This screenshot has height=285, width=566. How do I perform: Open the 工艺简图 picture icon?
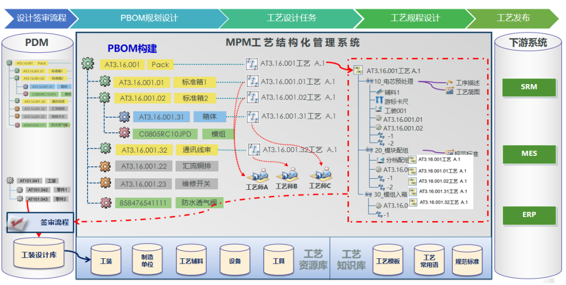click(x=450, y=91)
